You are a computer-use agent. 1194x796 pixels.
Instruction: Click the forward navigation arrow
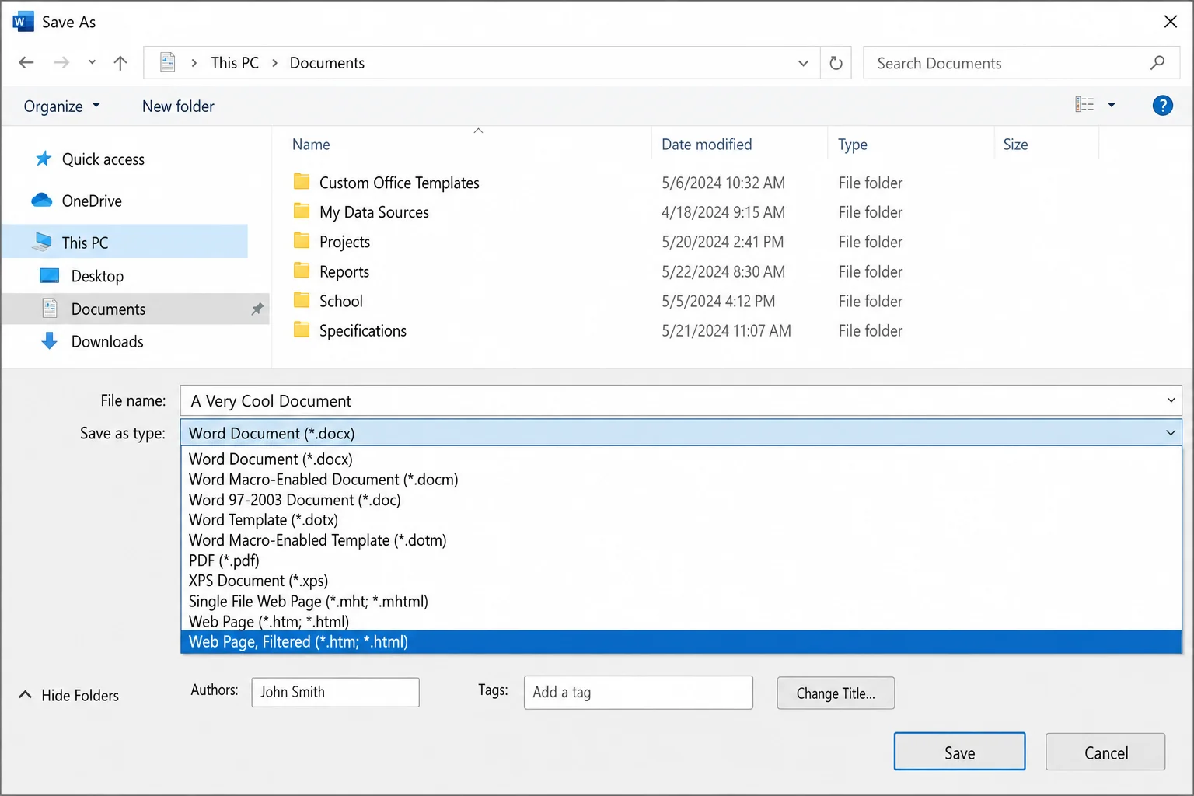[61, 62]
